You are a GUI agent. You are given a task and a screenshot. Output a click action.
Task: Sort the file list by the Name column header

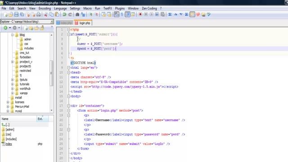(18, 119)
